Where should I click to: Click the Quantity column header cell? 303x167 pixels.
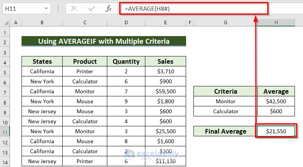pos(126,61)
